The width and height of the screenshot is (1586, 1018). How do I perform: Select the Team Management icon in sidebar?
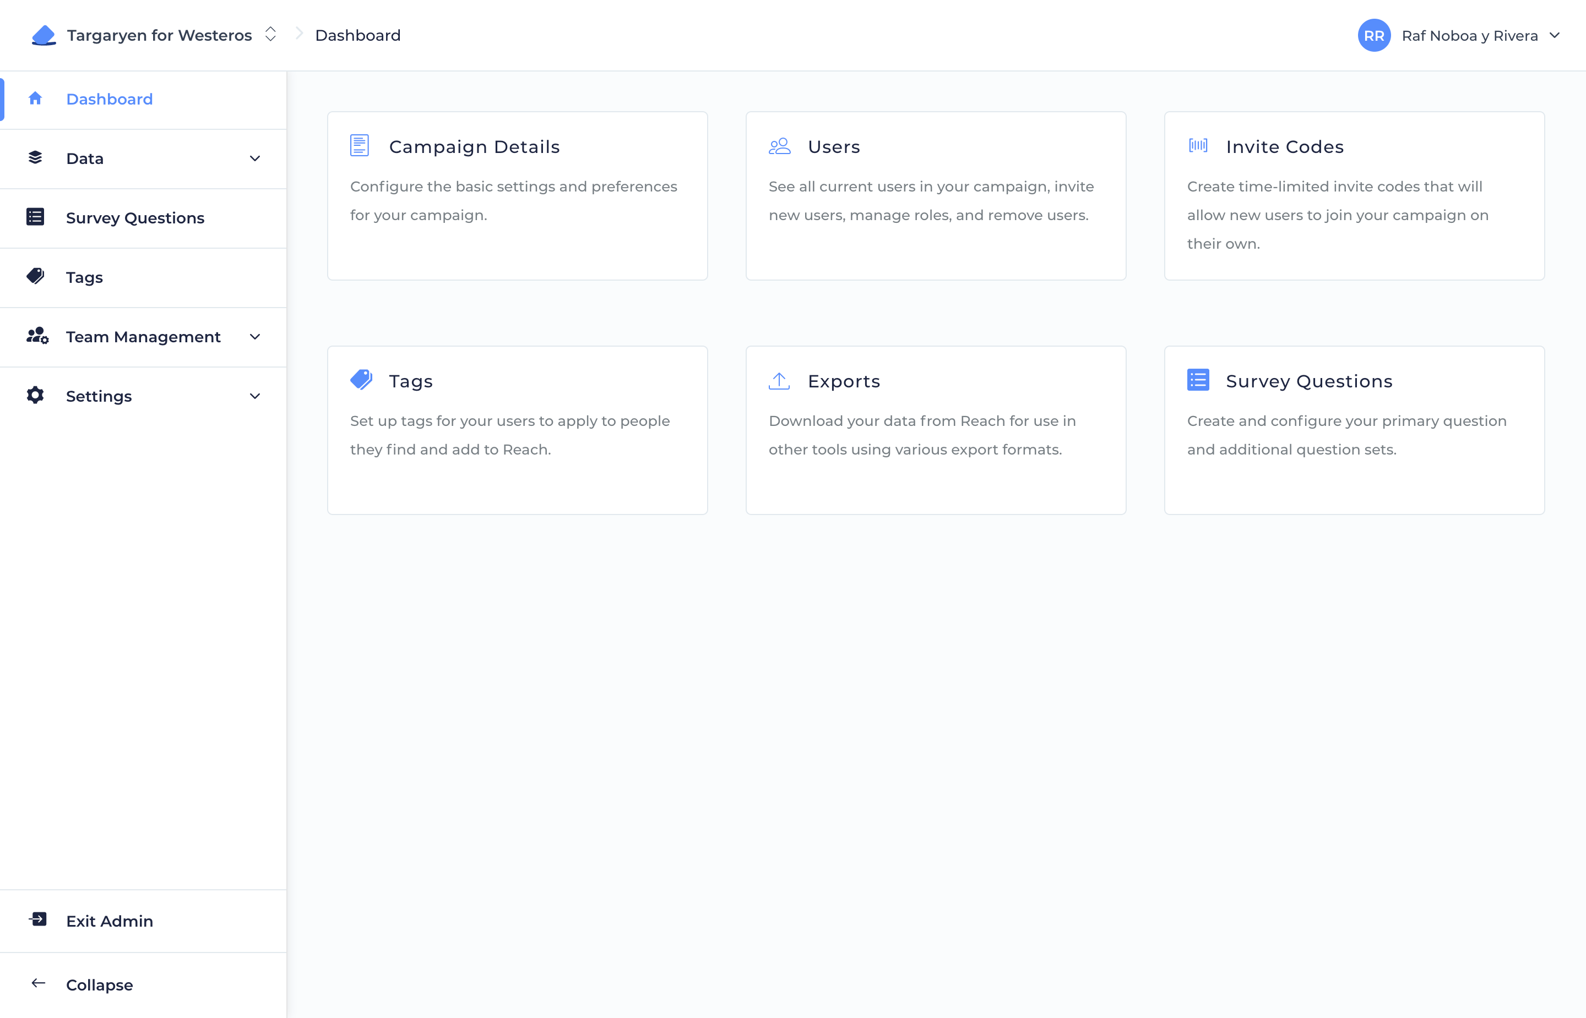point(37,336)
